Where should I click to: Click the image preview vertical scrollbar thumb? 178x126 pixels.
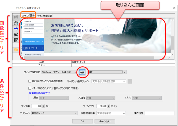[x=172, y=43]
